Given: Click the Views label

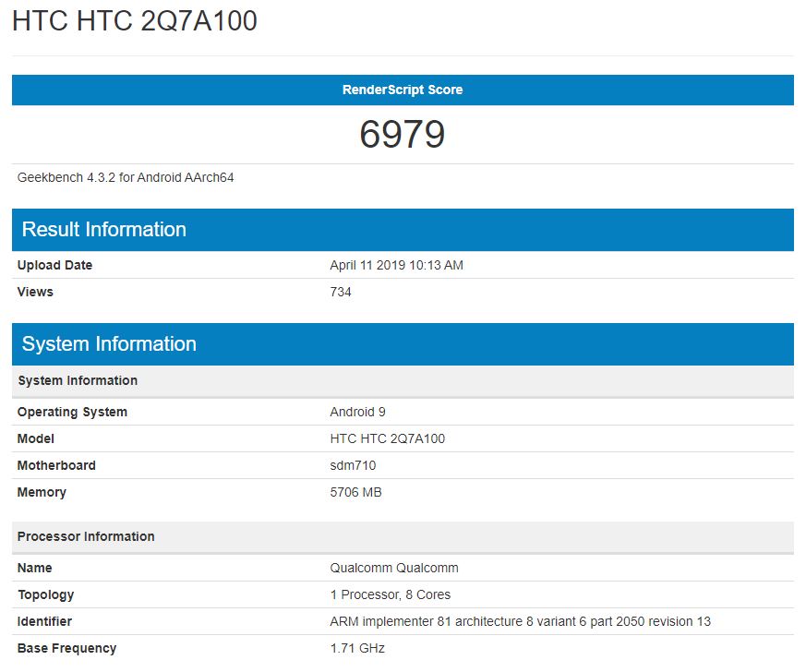Looking at the screenshot, I should [x=35, y=292].
